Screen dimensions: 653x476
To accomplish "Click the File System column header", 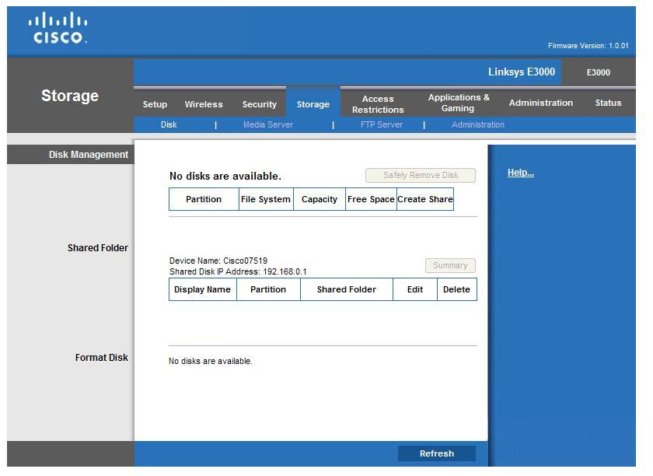I will (266, 199).
